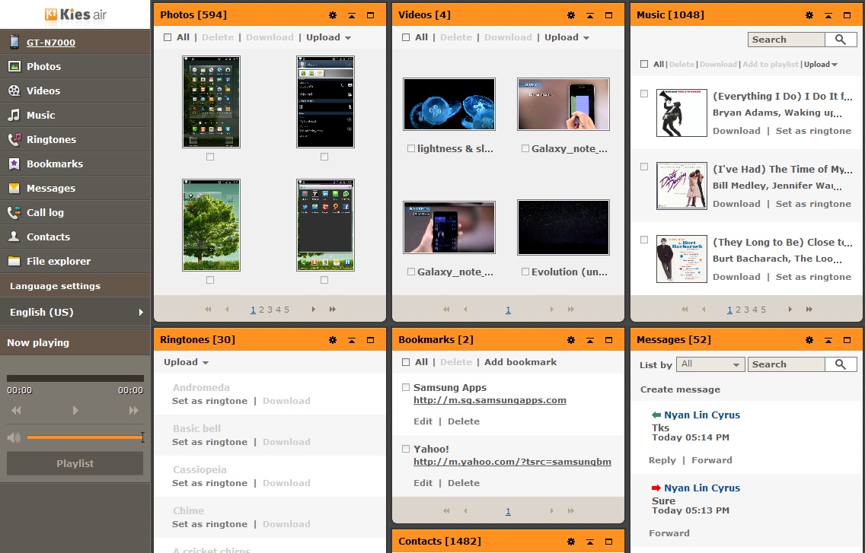Image resolution: width=865 pixels, height=553 pixels.
Task: Collapse the Photos panel
Action: pos(352,15)
